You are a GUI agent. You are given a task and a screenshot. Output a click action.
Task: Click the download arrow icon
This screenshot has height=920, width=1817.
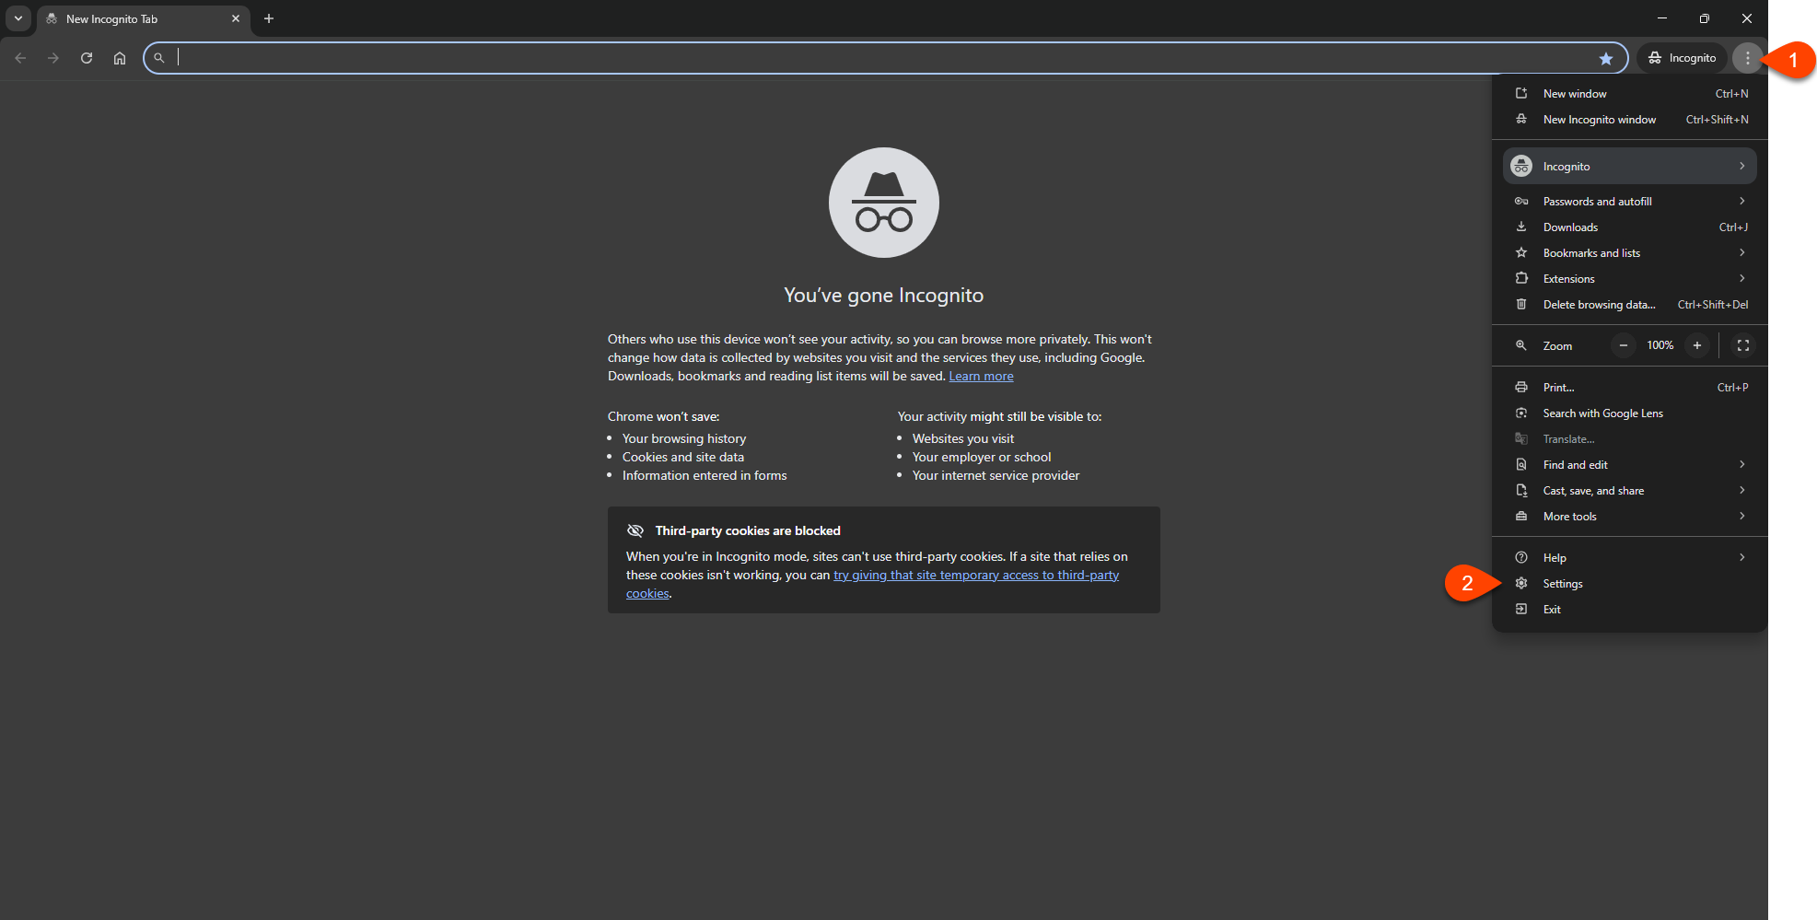[x=1521, y=227]
